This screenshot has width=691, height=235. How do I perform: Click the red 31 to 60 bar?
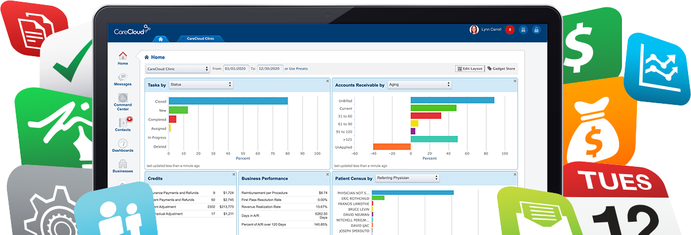point(426,115)
